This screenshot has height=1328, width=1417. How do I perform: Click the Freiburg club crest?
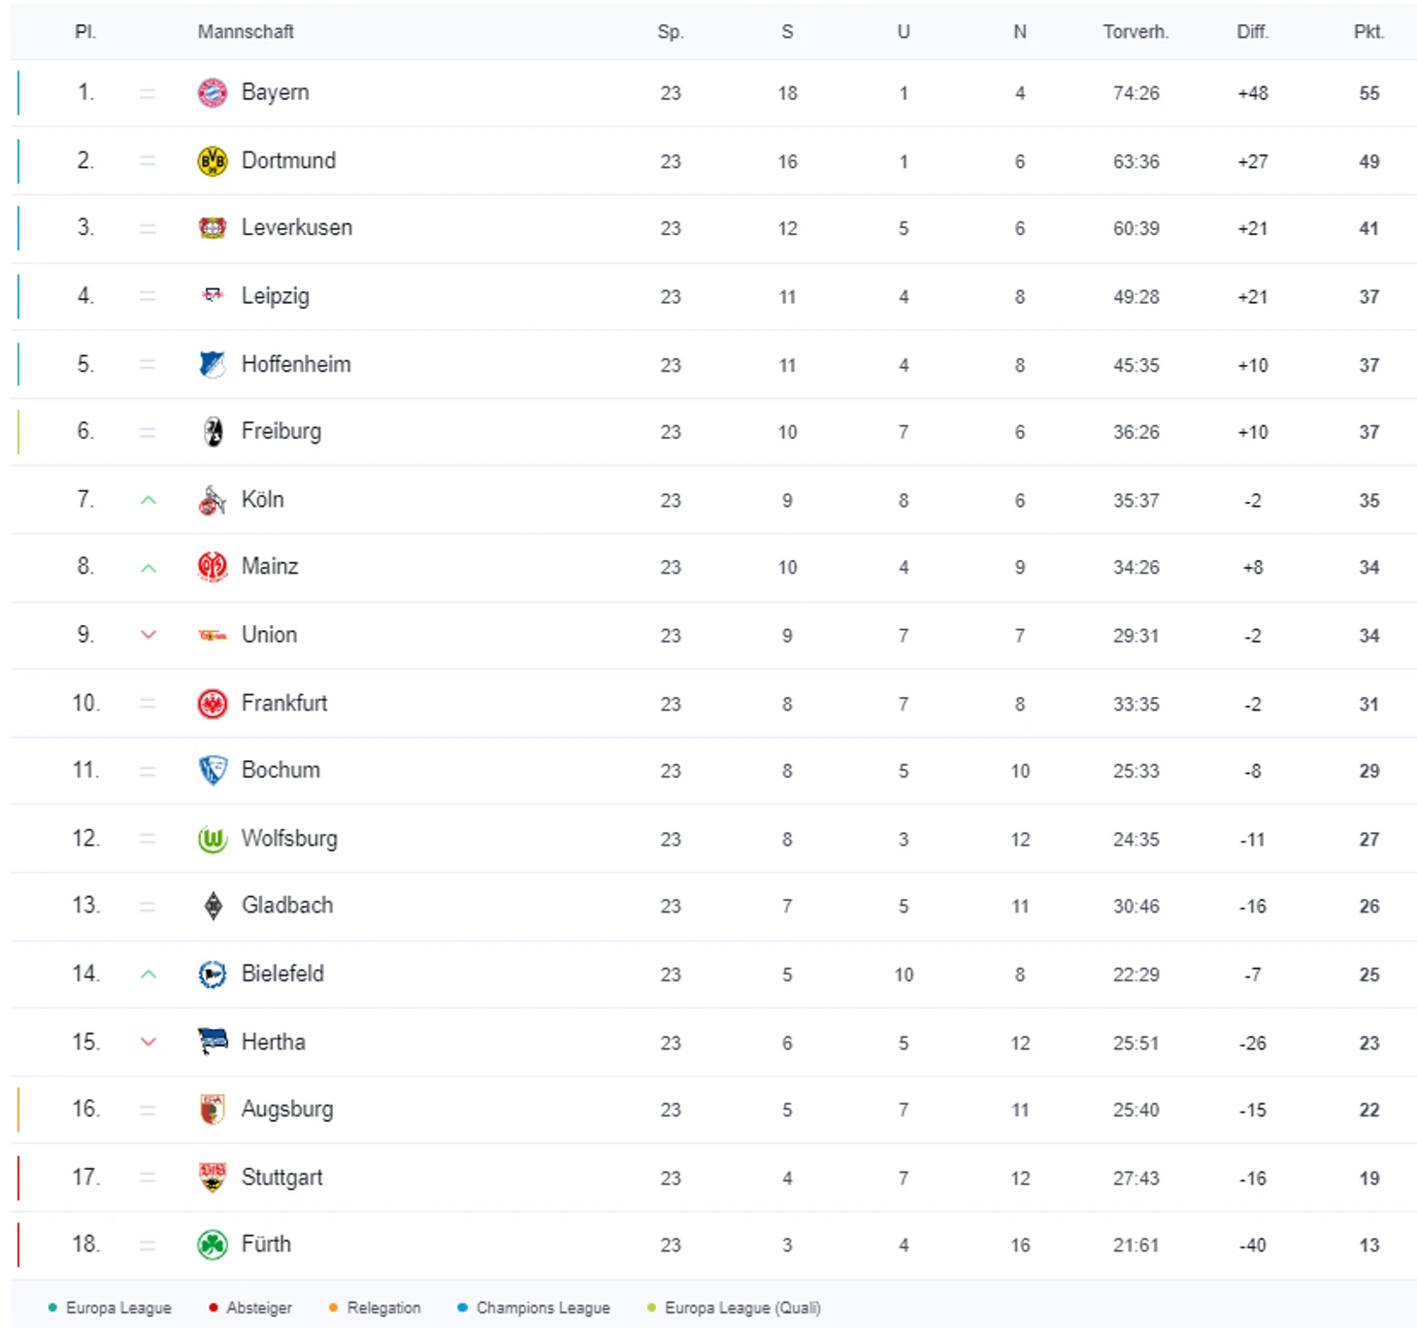(x=213, y=432)
